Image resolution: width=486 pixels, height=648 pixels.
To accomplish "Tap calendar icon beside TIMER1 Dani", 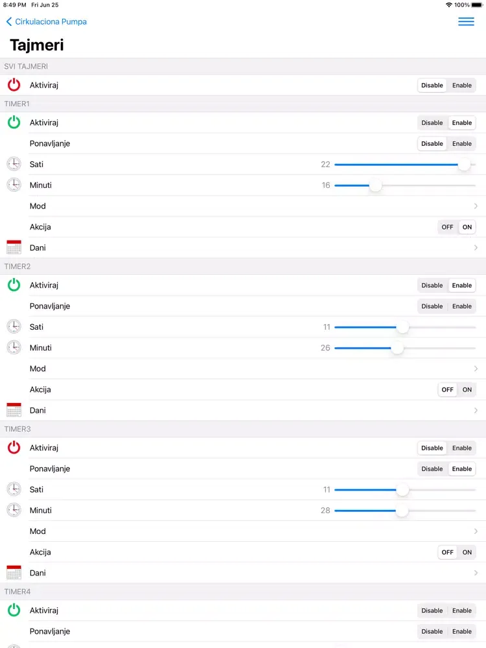I will [14, 247].
